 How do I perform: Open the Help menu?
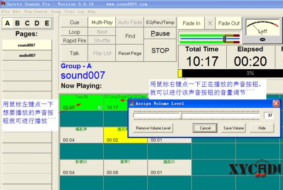pos(91,12)
